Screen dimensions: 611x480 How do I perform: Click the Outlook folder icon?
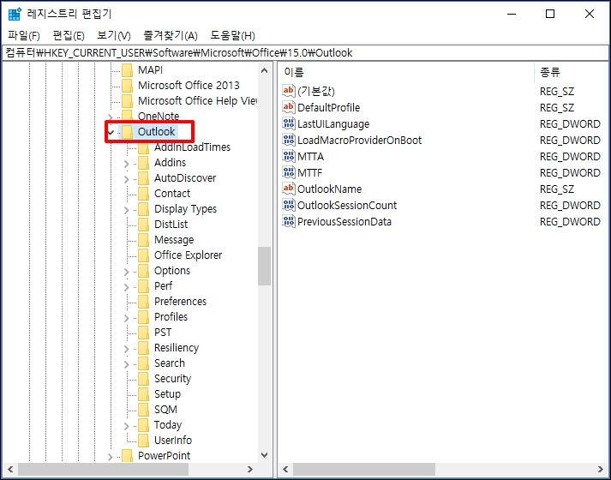(x=127, y=132)
